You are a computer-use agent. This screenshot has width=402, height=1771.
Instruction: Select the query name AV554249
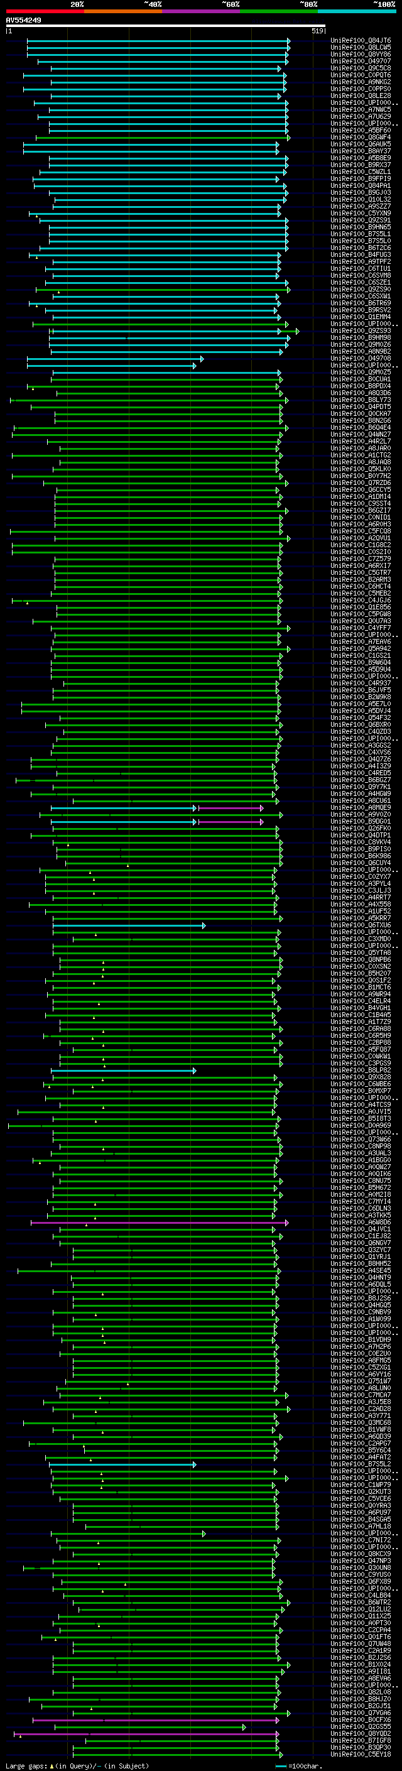coord(23,21)
